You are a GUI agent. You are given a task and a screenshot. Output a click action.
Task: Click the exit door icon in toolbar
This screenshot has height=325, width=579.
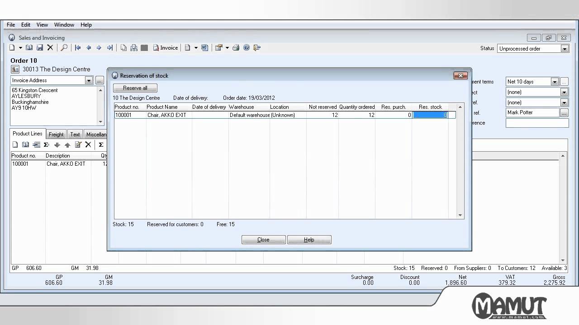click(x=257, y=47)
